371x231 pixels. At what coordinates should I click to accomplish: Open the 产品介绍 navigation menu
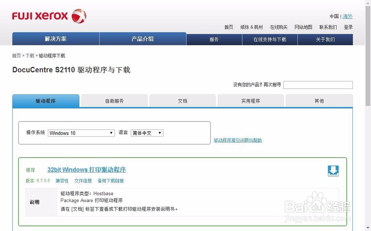coord(143,39)
